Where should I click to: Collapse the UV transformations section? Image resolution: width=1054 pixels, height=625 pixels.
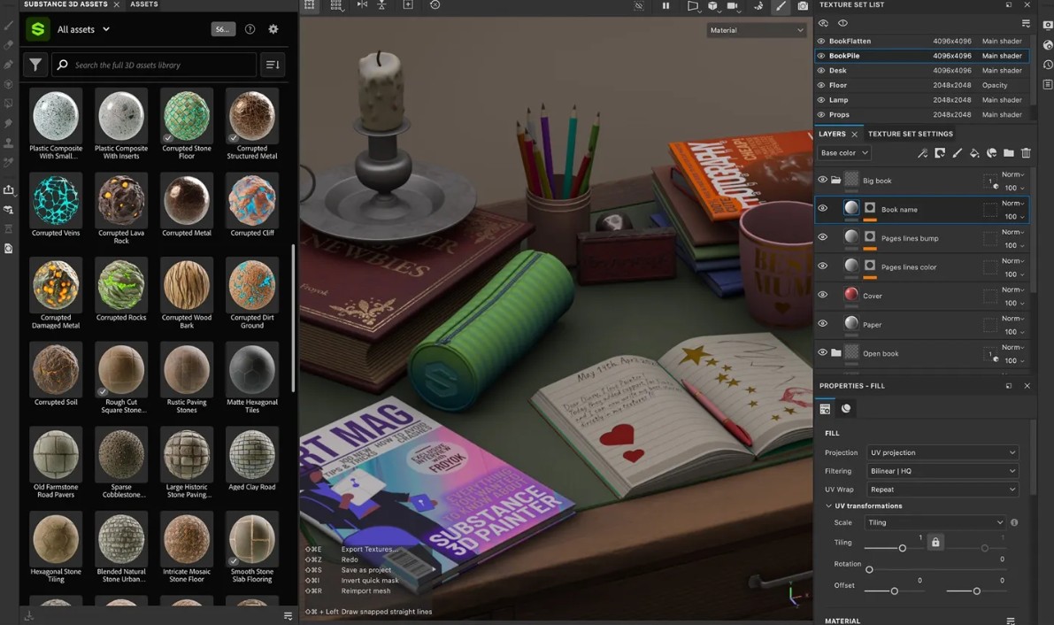829,505
